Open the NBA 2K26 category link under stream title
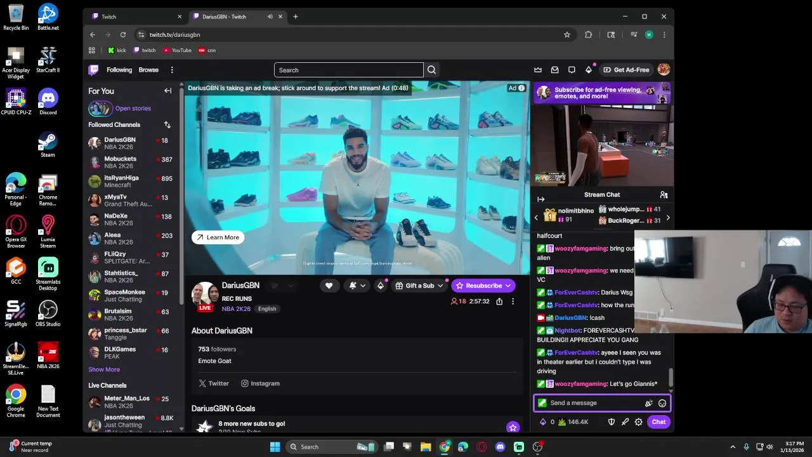812x457 pixels. click(236, 308)
